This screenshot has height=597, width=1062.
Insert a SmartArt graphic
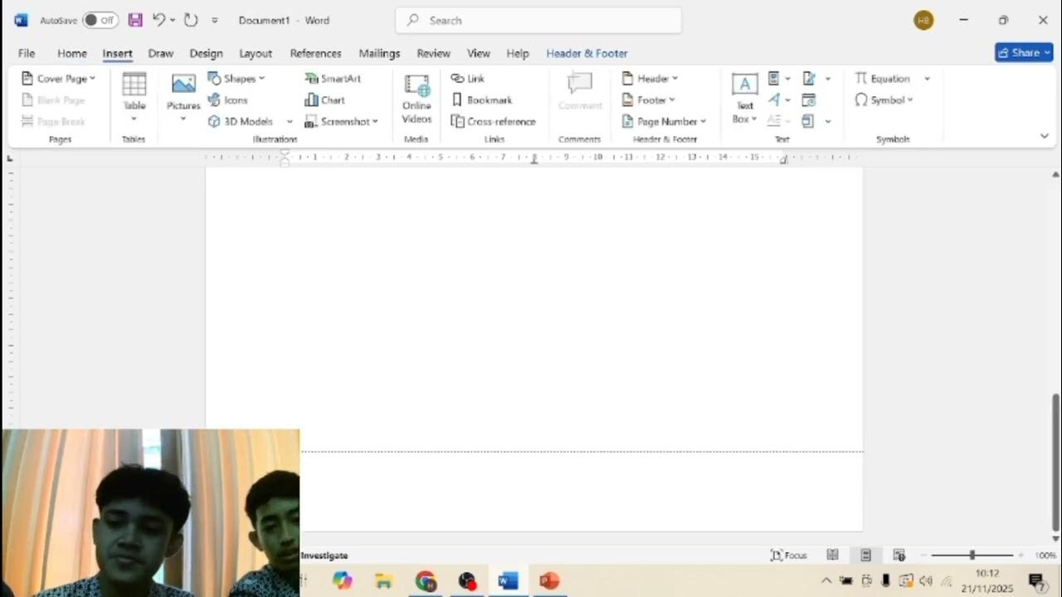pyautogui.click(x=333, y=78)
